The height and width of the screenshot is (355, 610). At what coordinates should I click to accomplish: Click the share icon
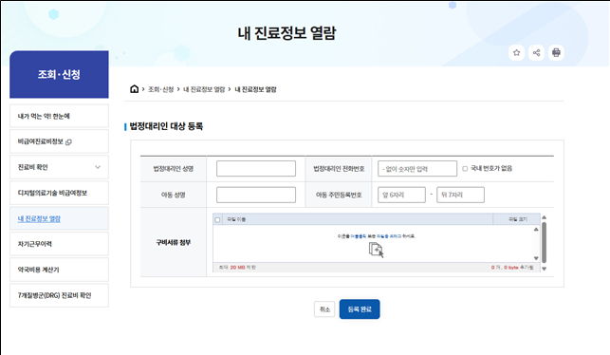536,52
